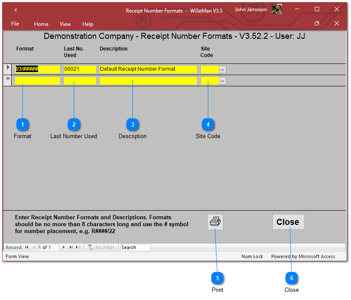Open the File menu
Image resolution: width=351 pixels, height=300 pixels.
coord(15,24)
